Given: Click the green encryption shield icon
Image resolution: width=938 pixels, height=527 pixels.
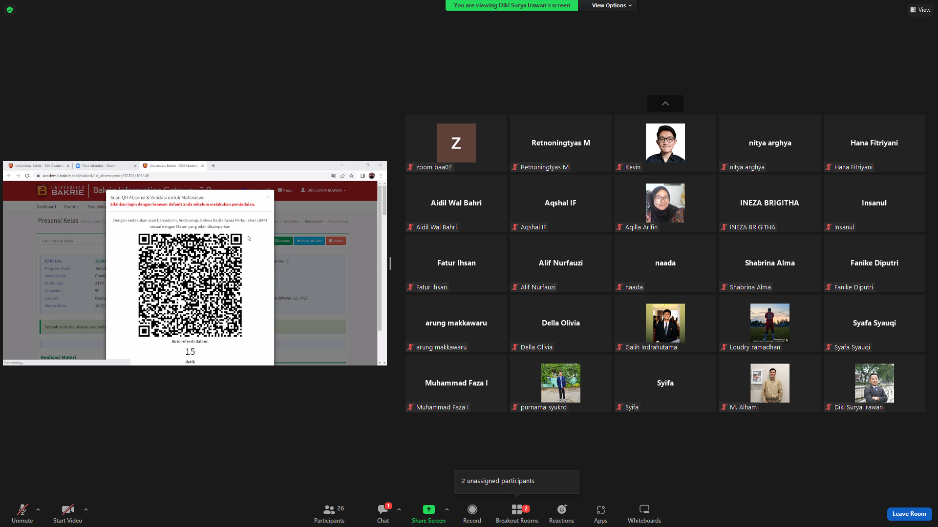Looking at the screenshot, I should click(x=10, y=10).
